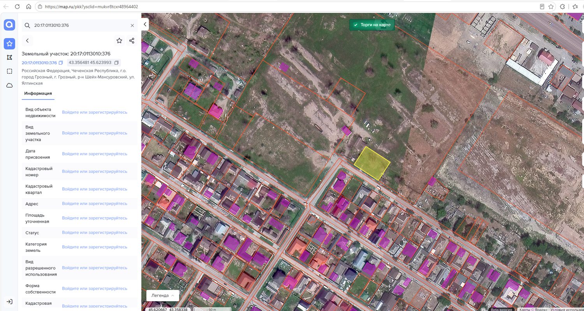Screen dimensions: 584x311
Task: Open the cadastral link 20:17:0113010:376
Action: (39, 63)
